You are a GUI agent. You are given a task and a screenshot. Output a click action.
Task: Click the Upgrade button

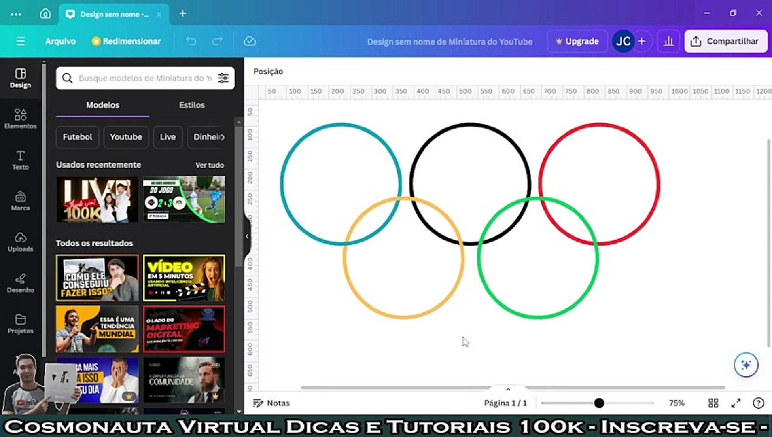(577, 41)
